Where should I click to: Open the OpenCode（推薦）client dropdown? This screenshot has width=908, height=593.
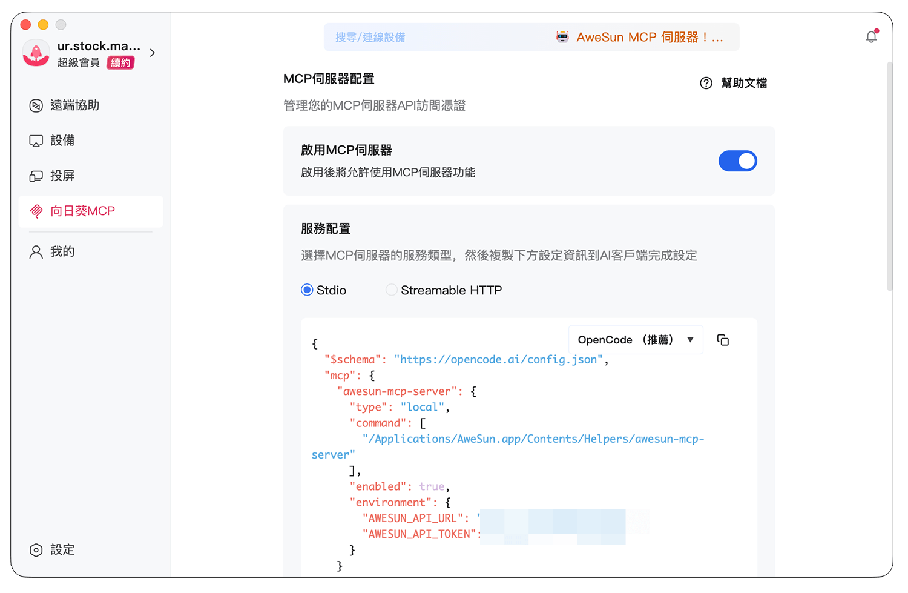point(636,340)
